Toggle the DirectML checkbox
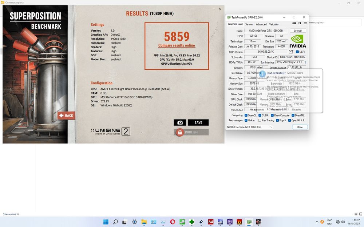Screen dimensions: 364x227 point(293,115)
